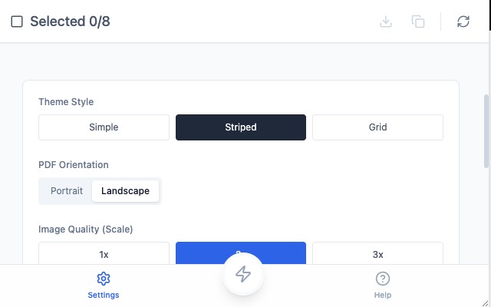The height and width of the screenshot is (307, 491).
Task: Switch PDF orientation to Portrait
Action: click(x=67, y=190)
